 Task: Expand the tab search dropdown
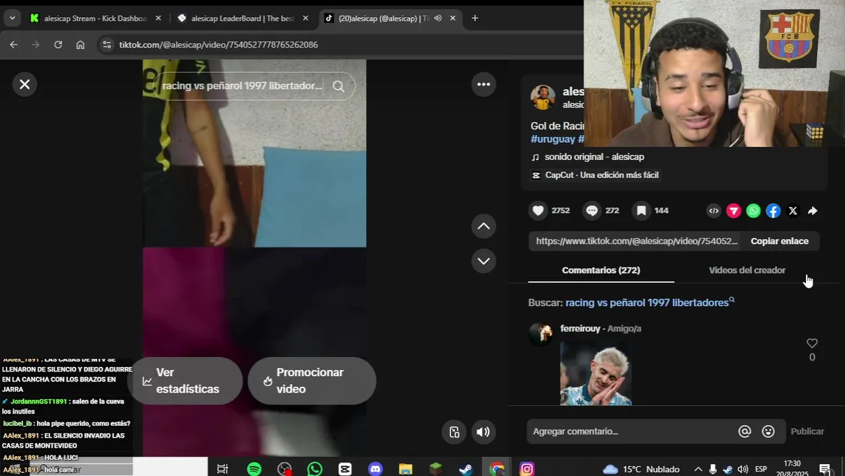[x=12, y=19]
